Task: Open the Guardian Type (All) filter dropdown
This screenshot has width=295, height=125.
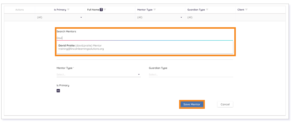Action: coord(210,17)
